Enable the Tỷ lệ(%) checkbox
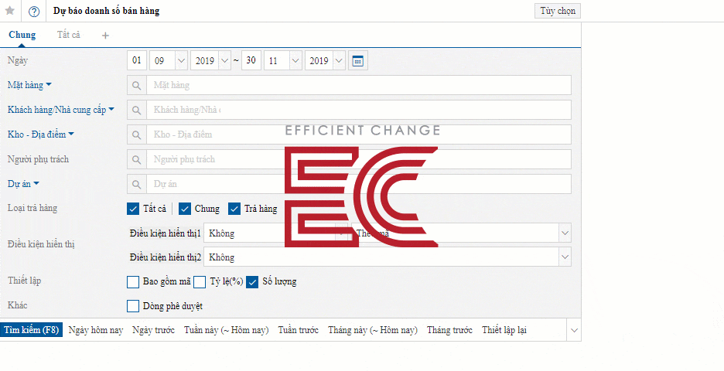 tap(200, 281)
